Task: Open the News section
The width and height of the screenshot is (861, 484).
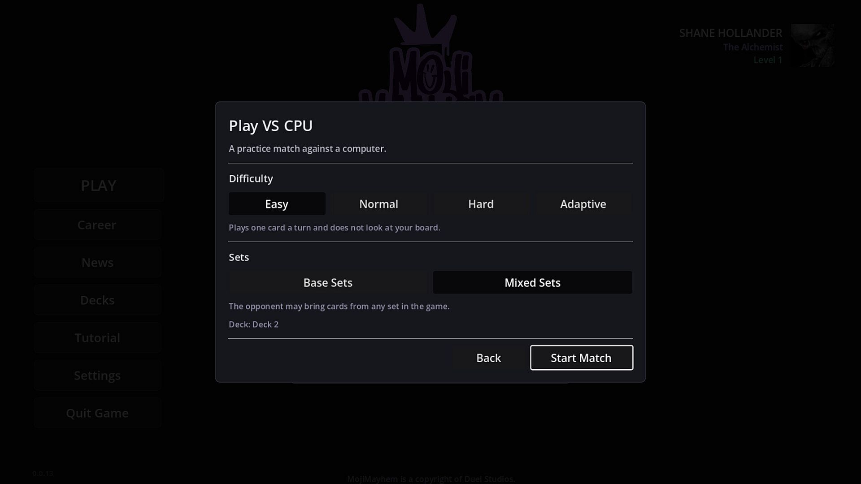Action: pyautogui.click(x=97, y=262)
